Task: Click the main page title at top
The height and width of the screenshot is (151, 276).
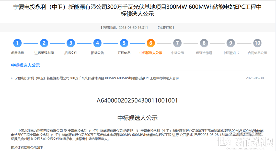Action: click(137, 10)
